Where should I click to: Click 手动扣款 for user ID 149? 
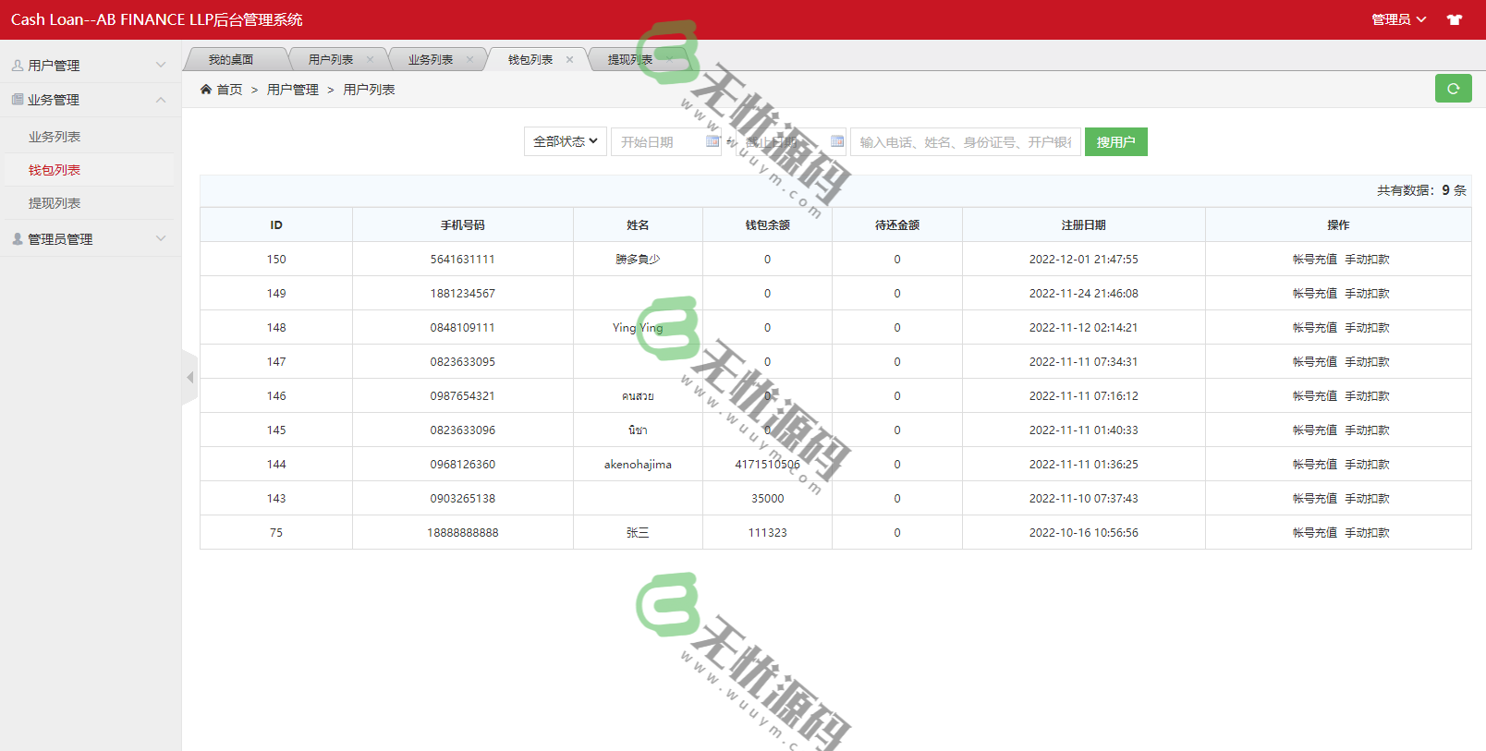(x=1368, y=293)
